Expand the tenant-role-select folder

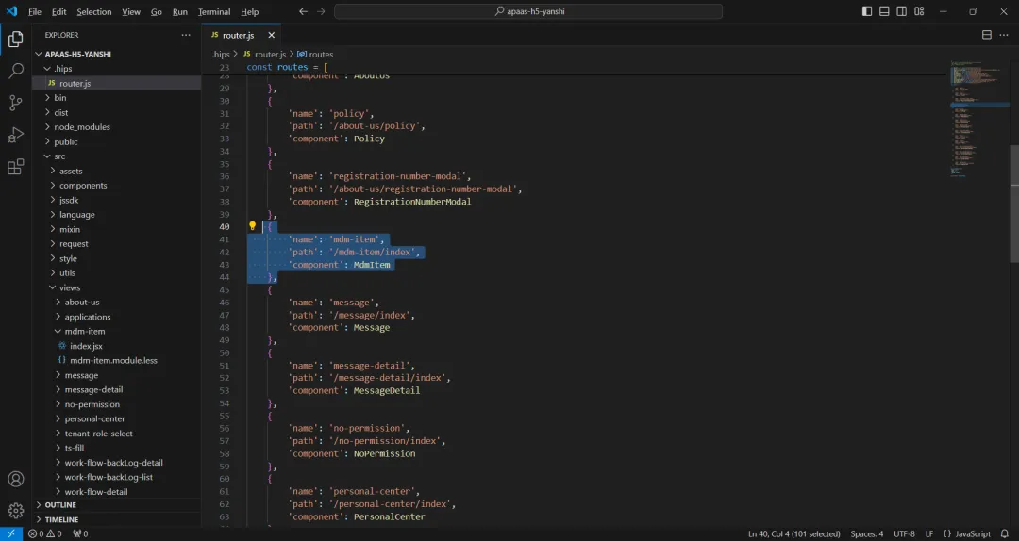tap(116, 434)
